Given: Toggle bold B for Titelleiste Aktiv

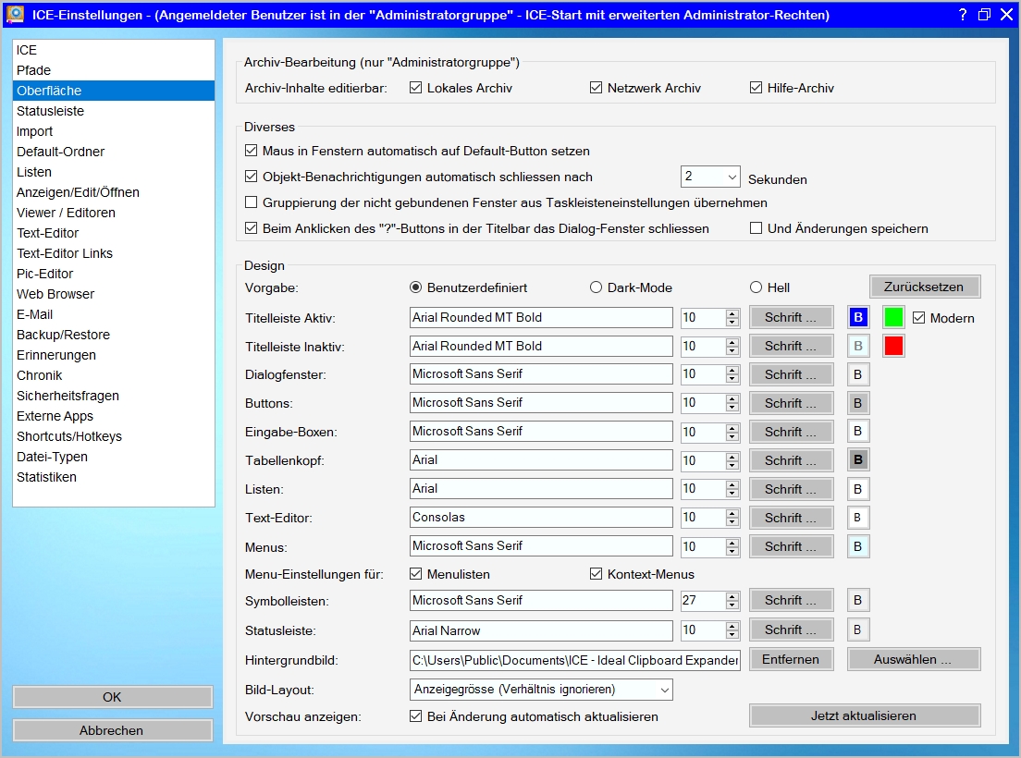Looking at the screenshot, I should point(858,317).
